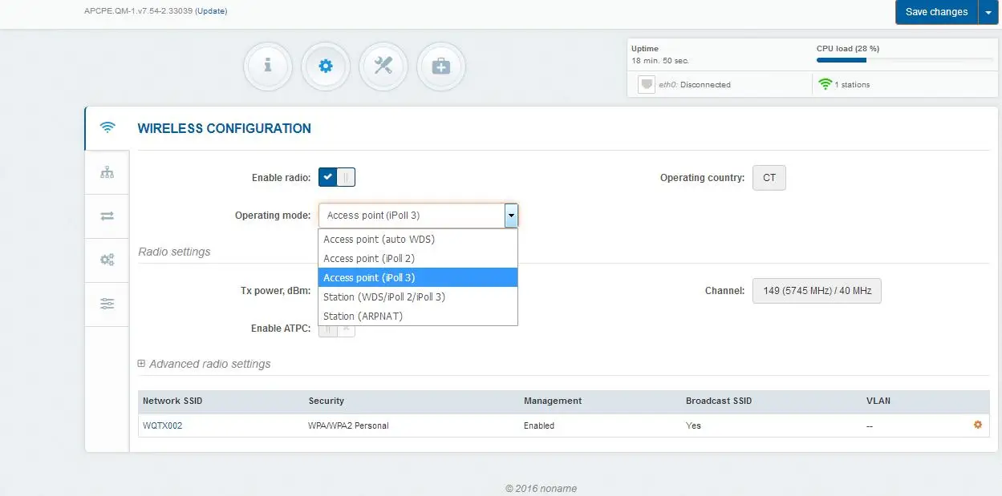Viewport: 1002px width, 496px height.
Task: Collapse the Operating mode dropdown arrow
Action: coord(510,216)
